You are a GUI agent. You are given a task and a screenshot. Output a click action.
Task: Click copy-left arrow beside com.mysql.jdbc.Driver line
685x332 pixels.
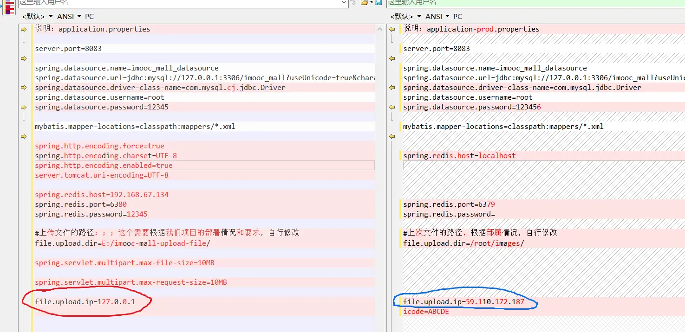(392, 88)
